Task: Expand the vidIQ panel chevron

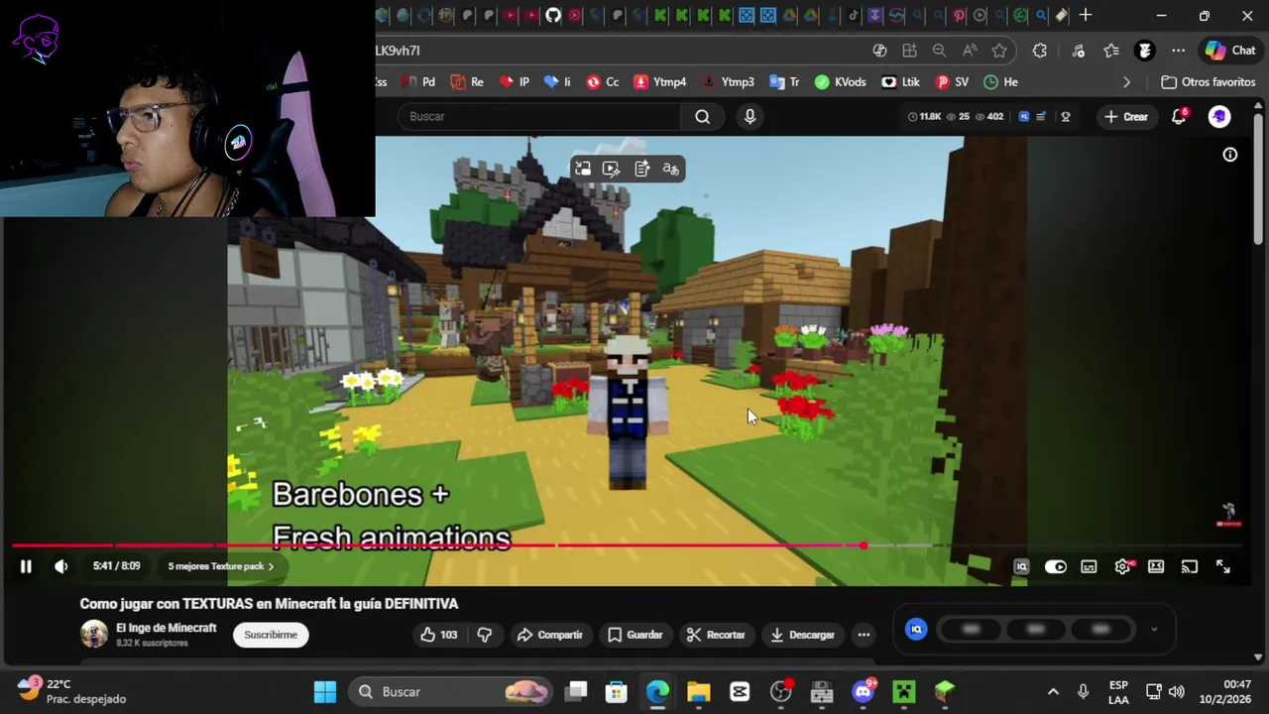Action: click(x=1154, y=630)
